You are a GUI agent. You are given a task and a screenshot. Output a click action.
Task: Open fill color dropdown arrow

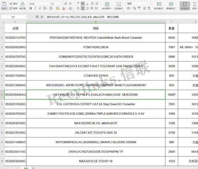pos(60,8)
